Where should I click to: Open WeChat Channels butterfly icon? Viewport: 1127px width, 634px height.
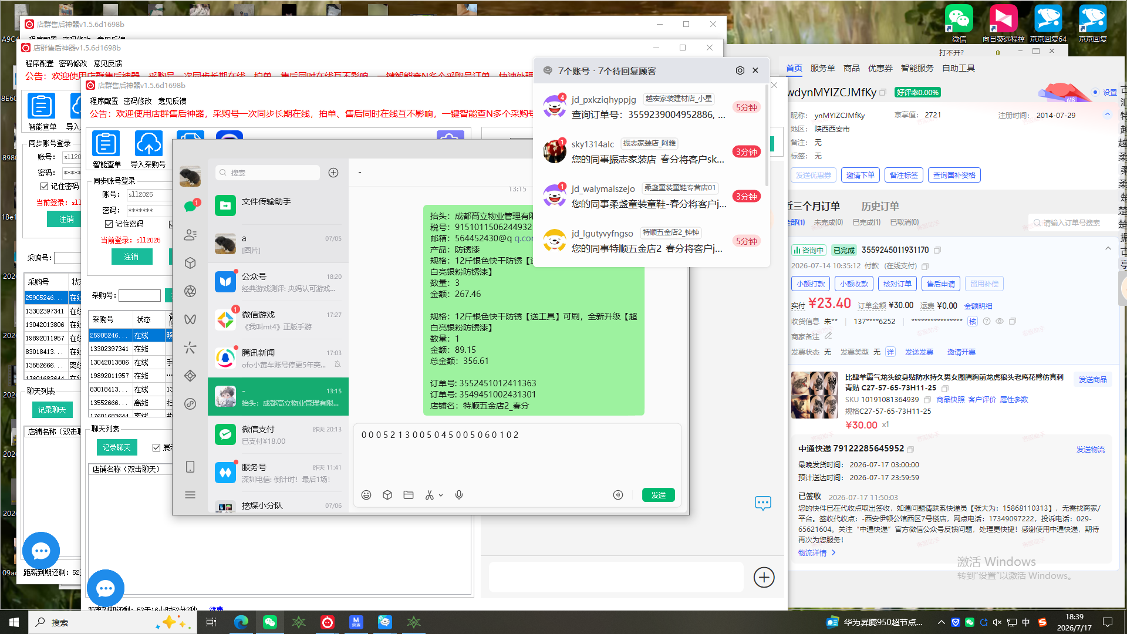coord(190,319)
